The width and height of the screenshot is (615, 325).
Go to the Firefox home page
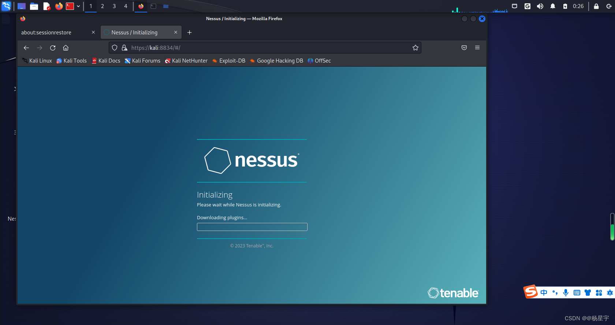tap(66, 48)
